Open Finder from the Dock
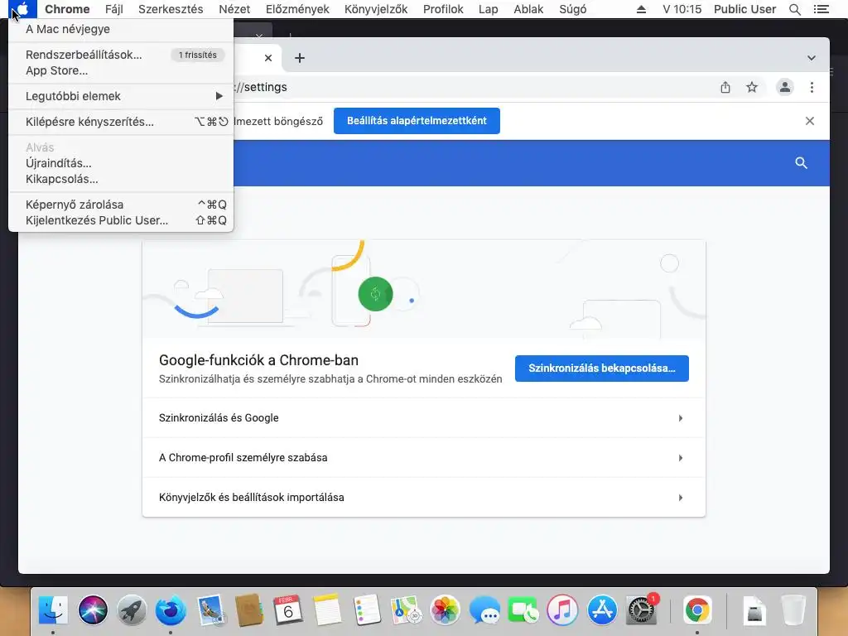Screen dimensions: 848x636 pyautogui.click(x=53, y=610)
